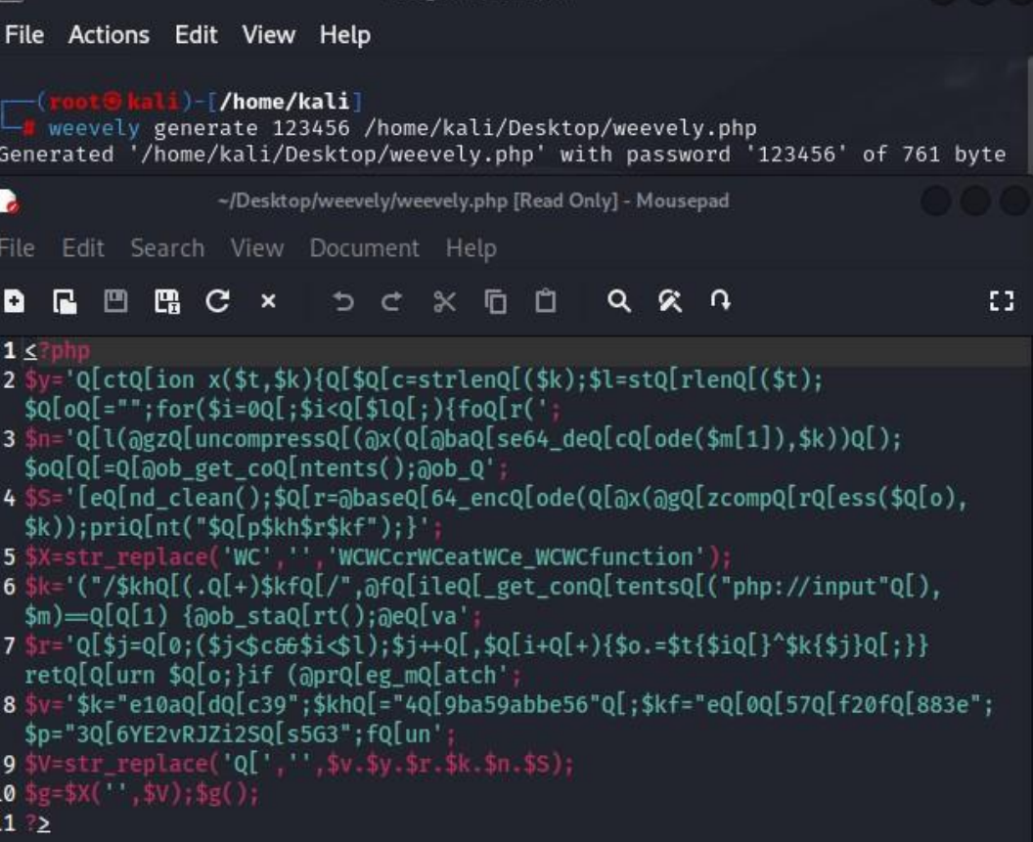The image size is (1033, 842).
Task: Click the 'Generated' output line in terminal
Action: (x=502, y=155)
